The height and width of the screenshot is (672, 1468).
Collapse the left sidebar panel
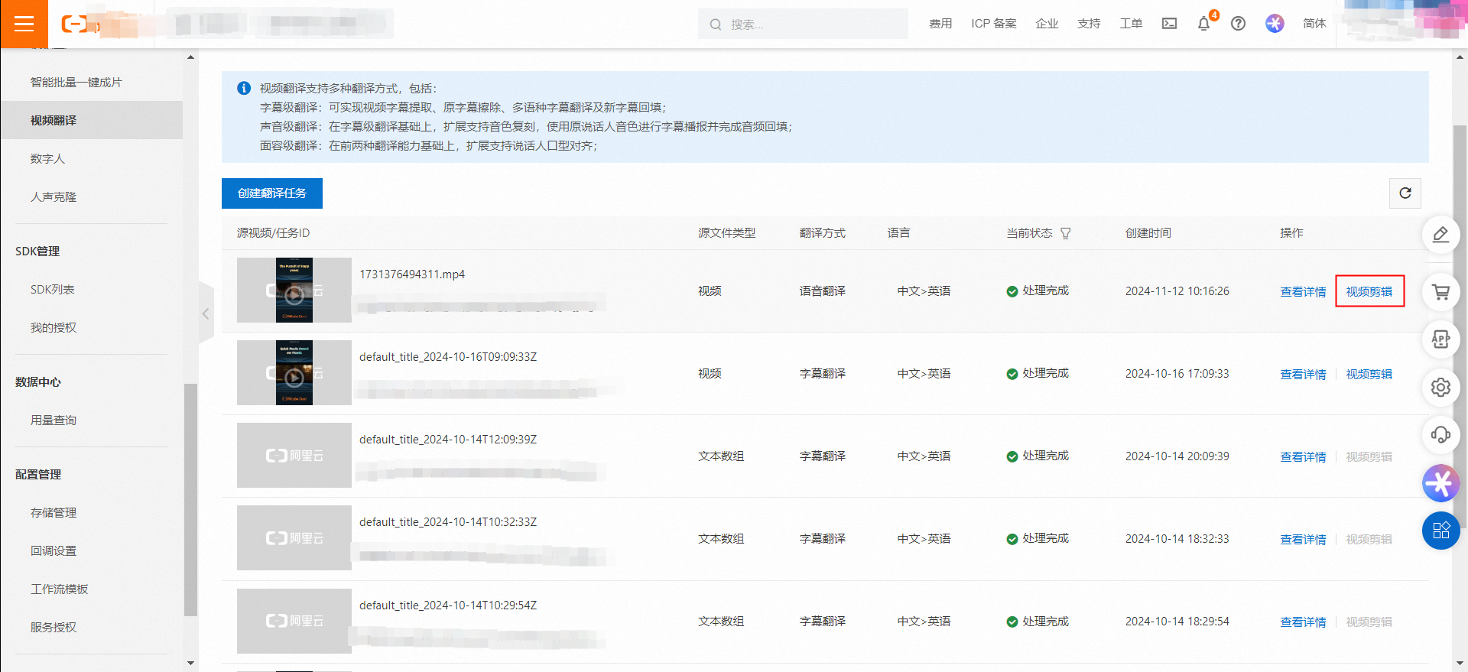tap(206, 313)
